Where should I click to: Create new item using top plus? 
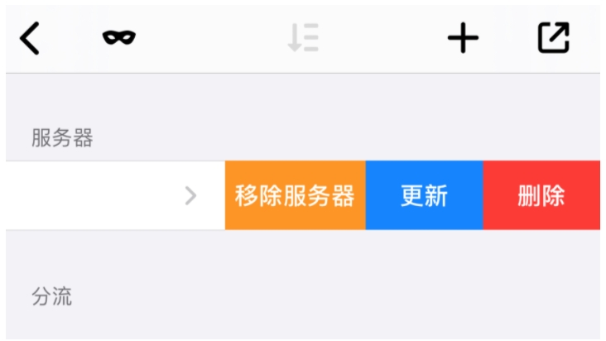click(463, 37)
